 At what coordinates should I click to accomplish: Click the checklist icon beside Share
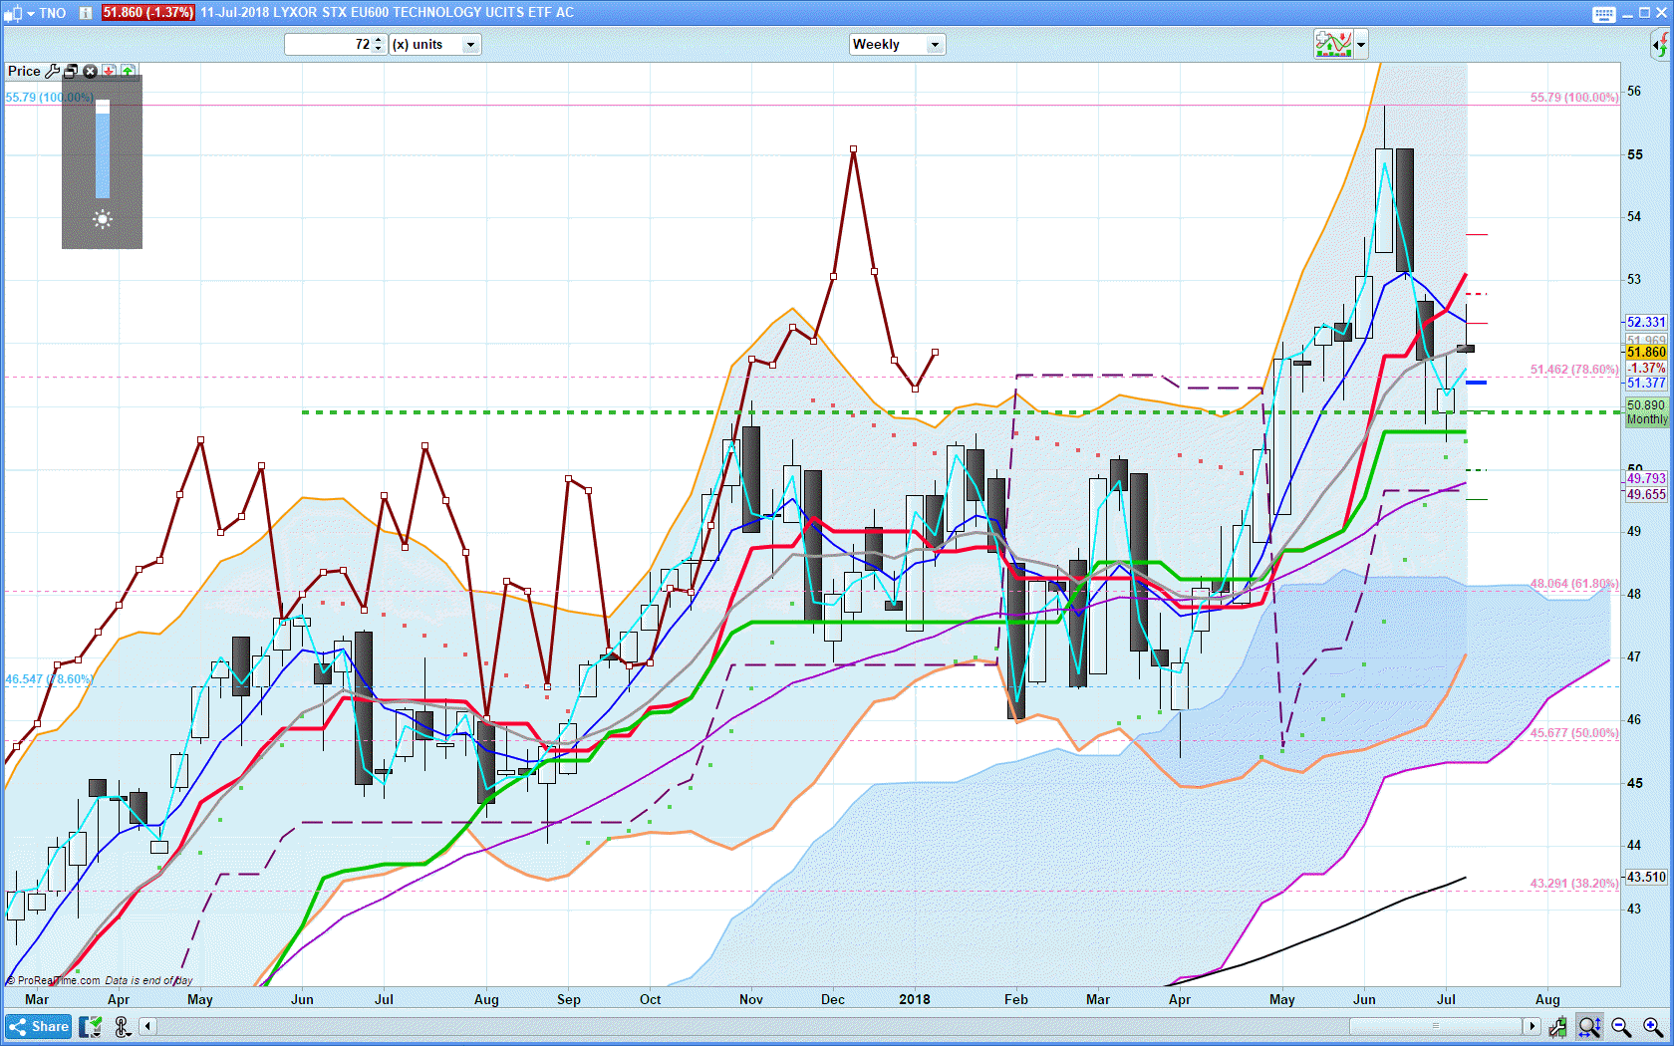pos(91,1026)
